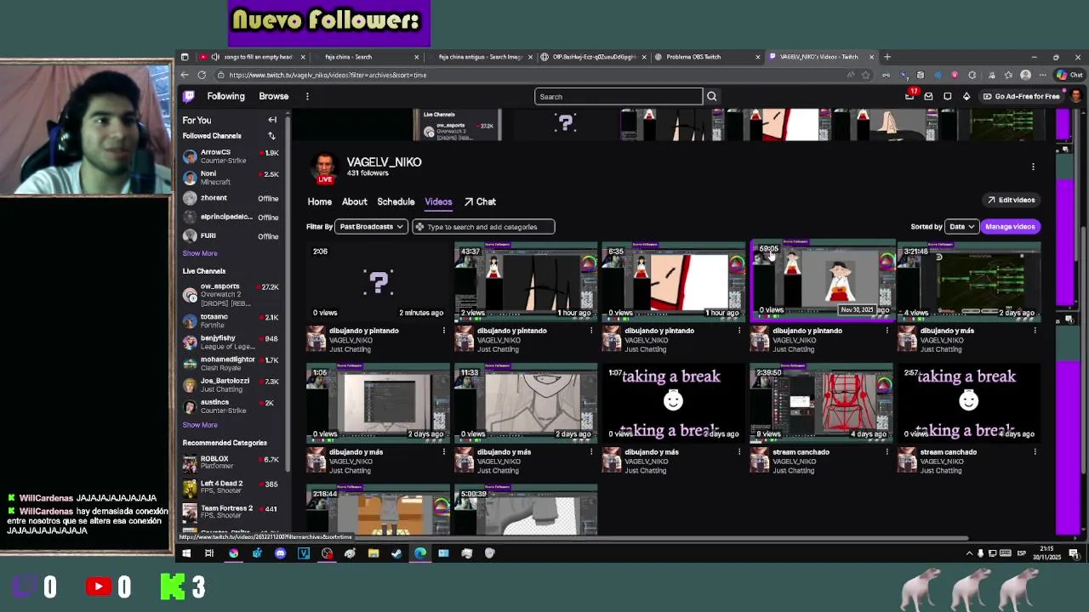Open totaamo Fortnite live channel
Screen dimensions: 1089x612
pyautogui.click(x=231, y=320)
